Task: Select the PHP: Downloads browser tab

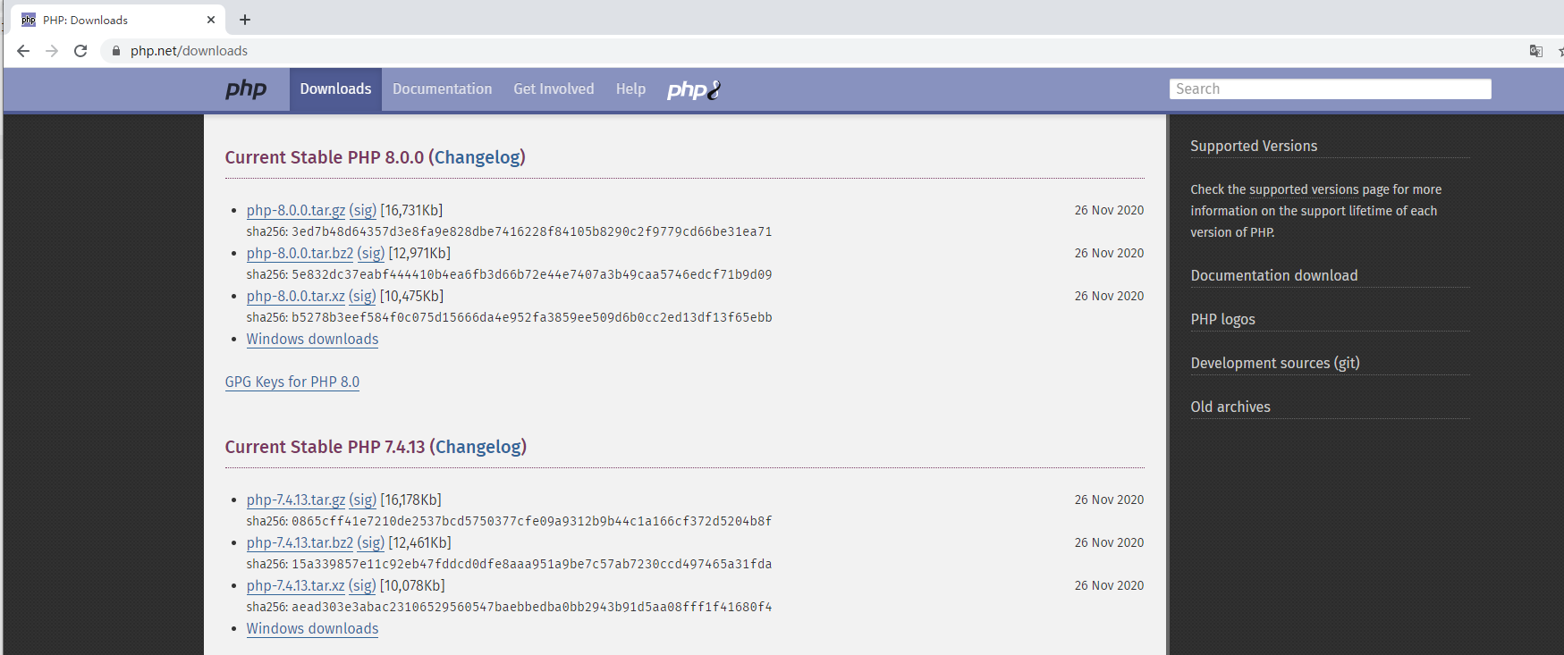Action: pos(116,20)
